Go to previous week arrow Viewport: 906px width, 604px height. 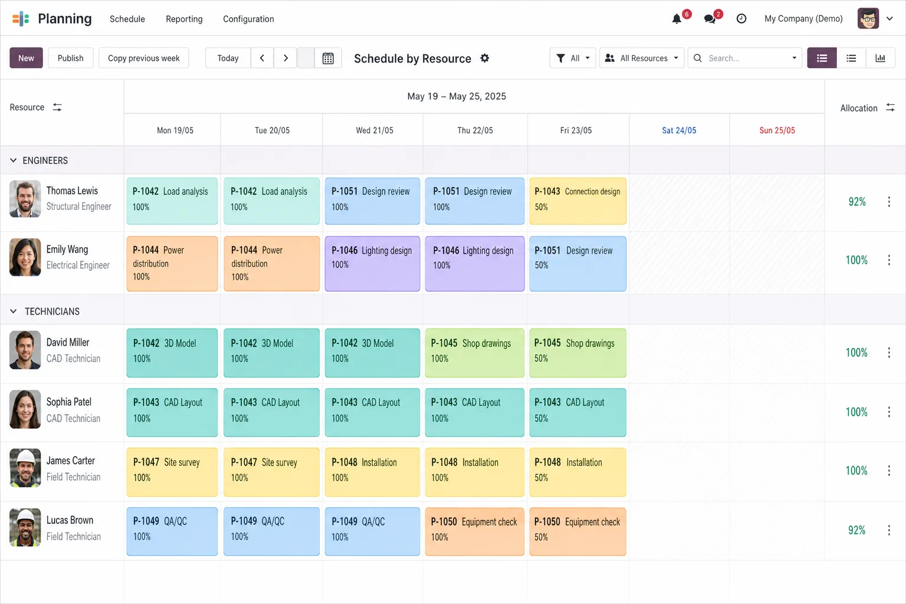(262, 58)
